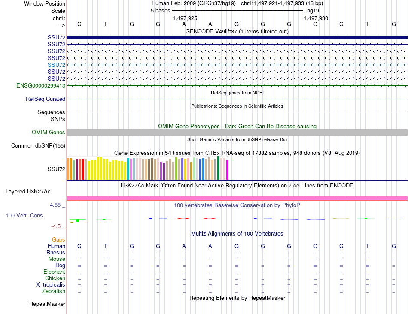Image resolution: width=408 pixels, height=314 pixels.
Task: Click the "OMIM Genes" label
Action: tap(49, 132)
